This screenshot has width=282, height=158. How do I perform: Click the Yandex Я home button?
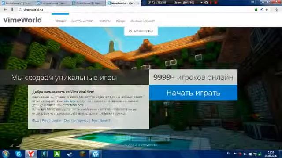[12, 10]
